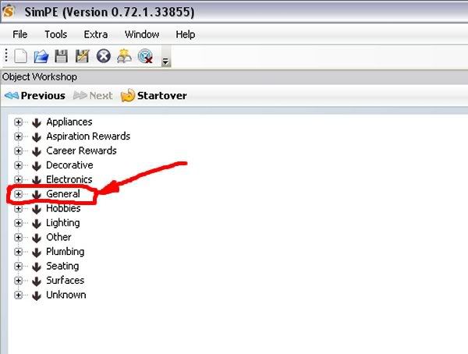This screenshot has width=468, height=354.
Task: Click the arrow icon beside Decorative
Action: (x=37, y=165)
